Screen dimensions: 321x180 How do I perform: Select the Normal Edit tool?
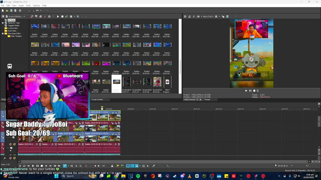pos(65,166)
